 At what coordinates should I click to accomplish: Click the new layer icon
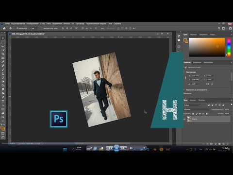[x=224, y=144]
